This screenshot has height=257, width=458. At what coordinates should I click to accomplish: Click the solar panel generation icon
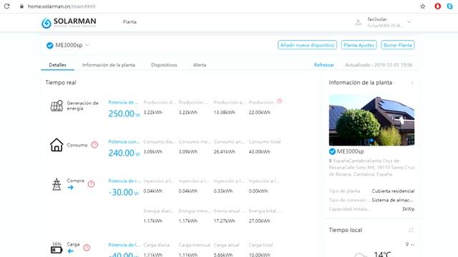57,106
